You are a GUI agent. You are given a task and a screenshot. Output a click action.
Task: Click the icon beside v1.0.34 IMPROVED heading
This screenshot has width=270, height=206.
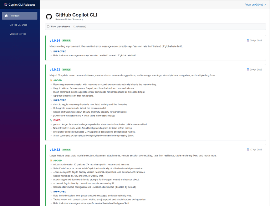(51, 51)
